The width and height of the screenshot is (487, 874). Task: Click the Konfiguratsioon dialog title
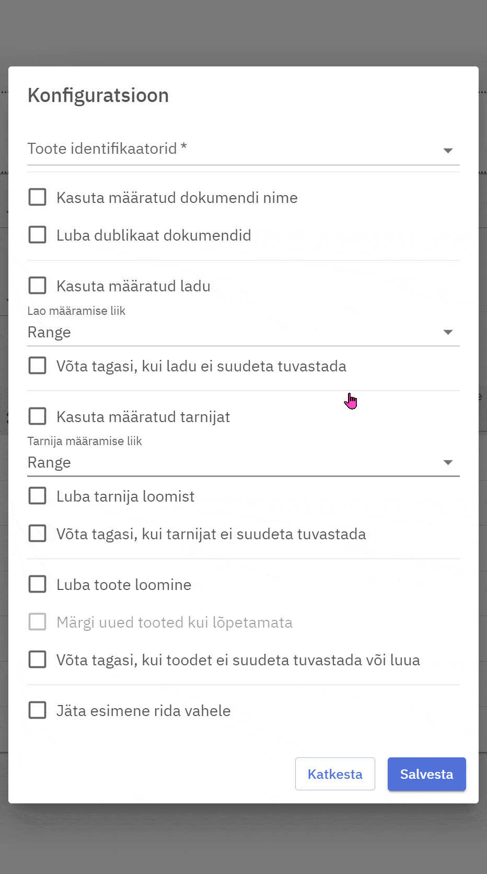pos(98,96)
